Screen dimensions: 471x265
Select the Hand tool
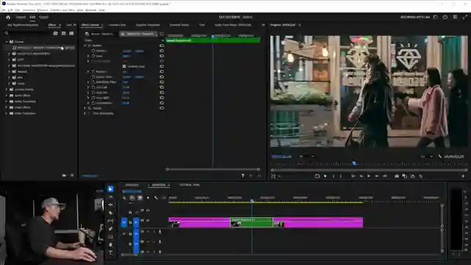click(110, 245)
